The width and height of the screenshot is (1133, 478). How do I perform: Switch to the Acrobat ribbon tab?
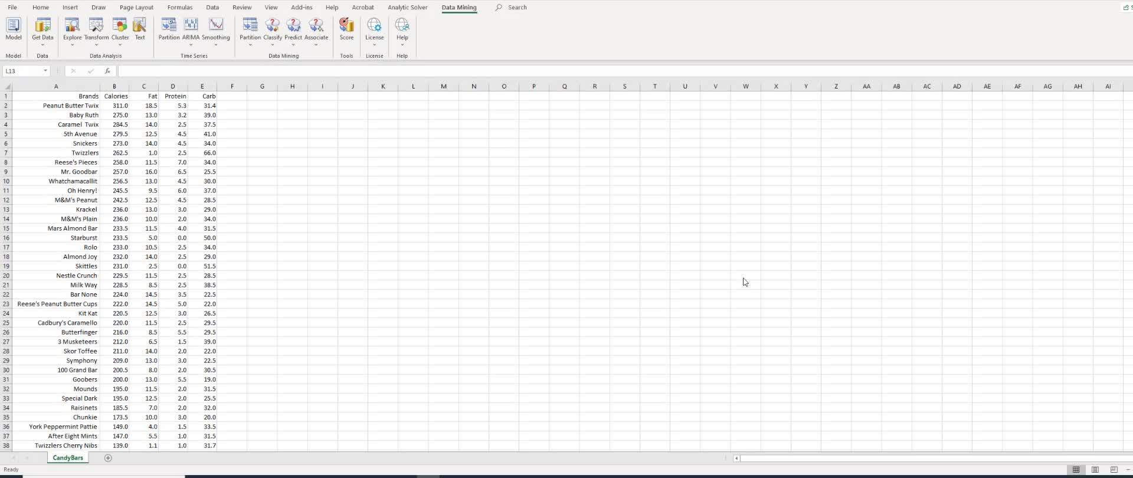coord(363,8)
